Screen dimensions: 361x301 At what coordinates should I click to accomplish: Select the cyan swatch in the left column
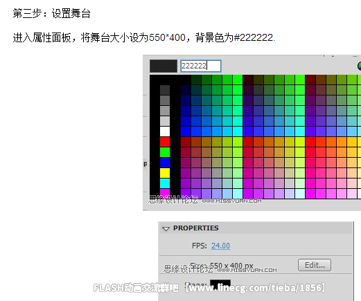[165, 183]
